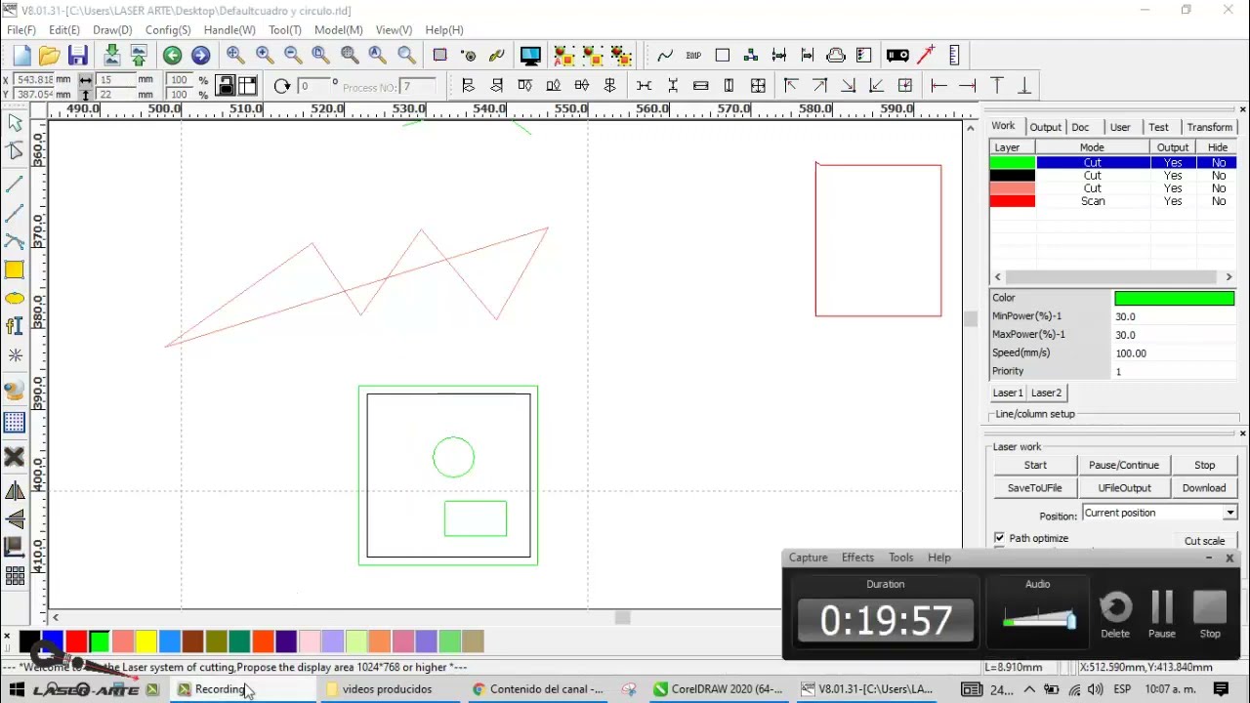The image size is (1250, 703).
Task: Click the Pause/Continue button
Action: 1124,465
